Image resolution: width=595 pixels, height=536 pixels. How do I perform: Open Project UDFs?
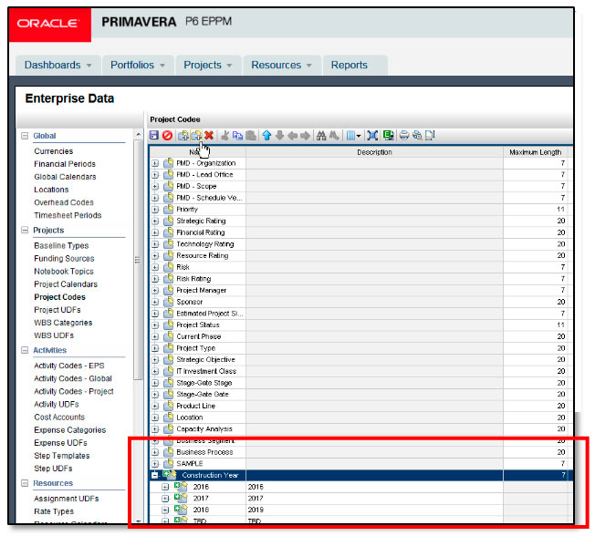[x=57, y=310]
